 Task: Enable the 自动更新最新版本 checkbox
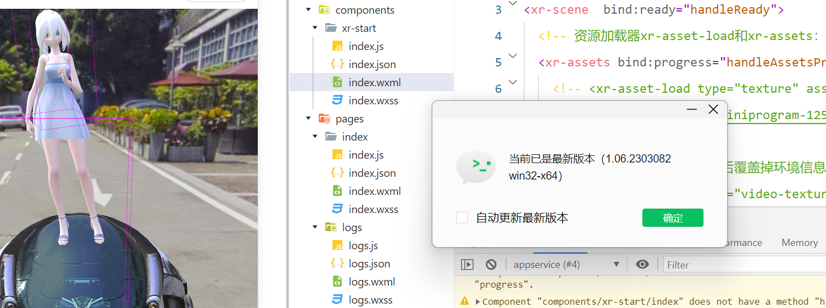[462, 218]
